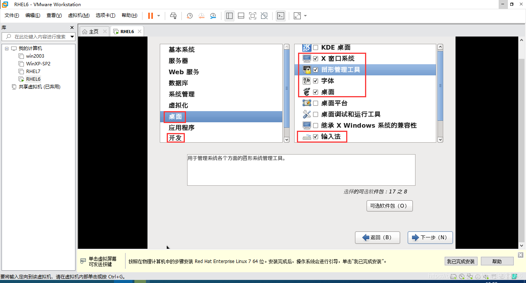Revert to snapshot using the orange clock icon

202,16
